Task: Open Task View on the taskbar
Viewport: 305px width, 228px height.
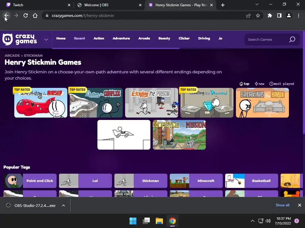Action: (146, 221)
